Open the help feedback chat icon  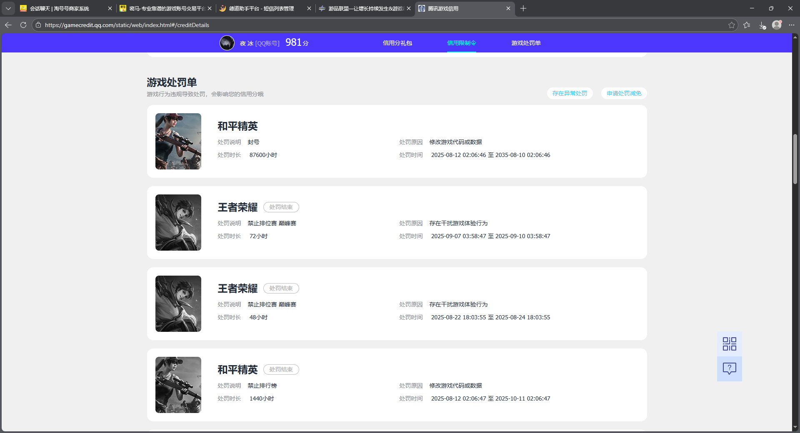tap(729, 368)
